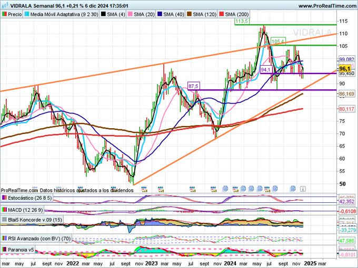The image size is (358, 268).
Task: Open the SMA (40) legend entry
Action: 171,14
